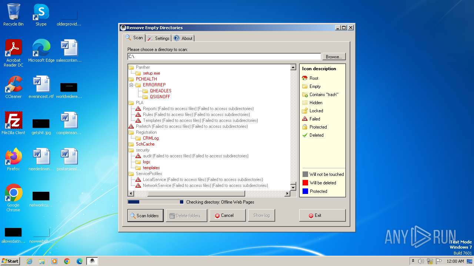Viewport: 474px width, 266px height.
Task: Click the tree's vertical scrollbar down arrow
Action: point(293,188)
